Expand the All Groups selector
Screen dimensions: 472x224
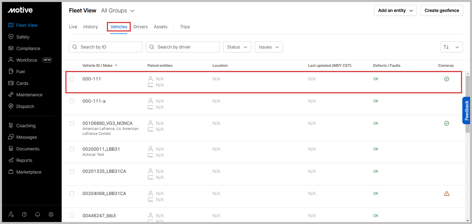pyautogui.click(x=118, y=11)
